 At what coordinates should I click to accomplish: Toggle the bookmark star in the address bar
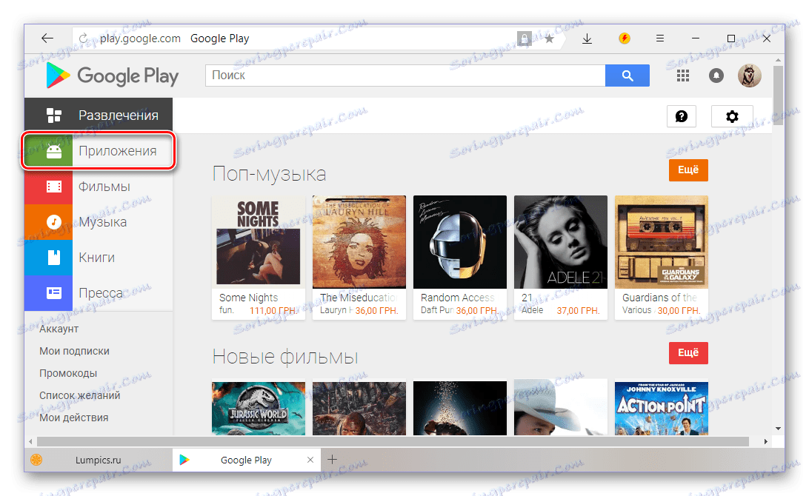[x=550, y=38]
